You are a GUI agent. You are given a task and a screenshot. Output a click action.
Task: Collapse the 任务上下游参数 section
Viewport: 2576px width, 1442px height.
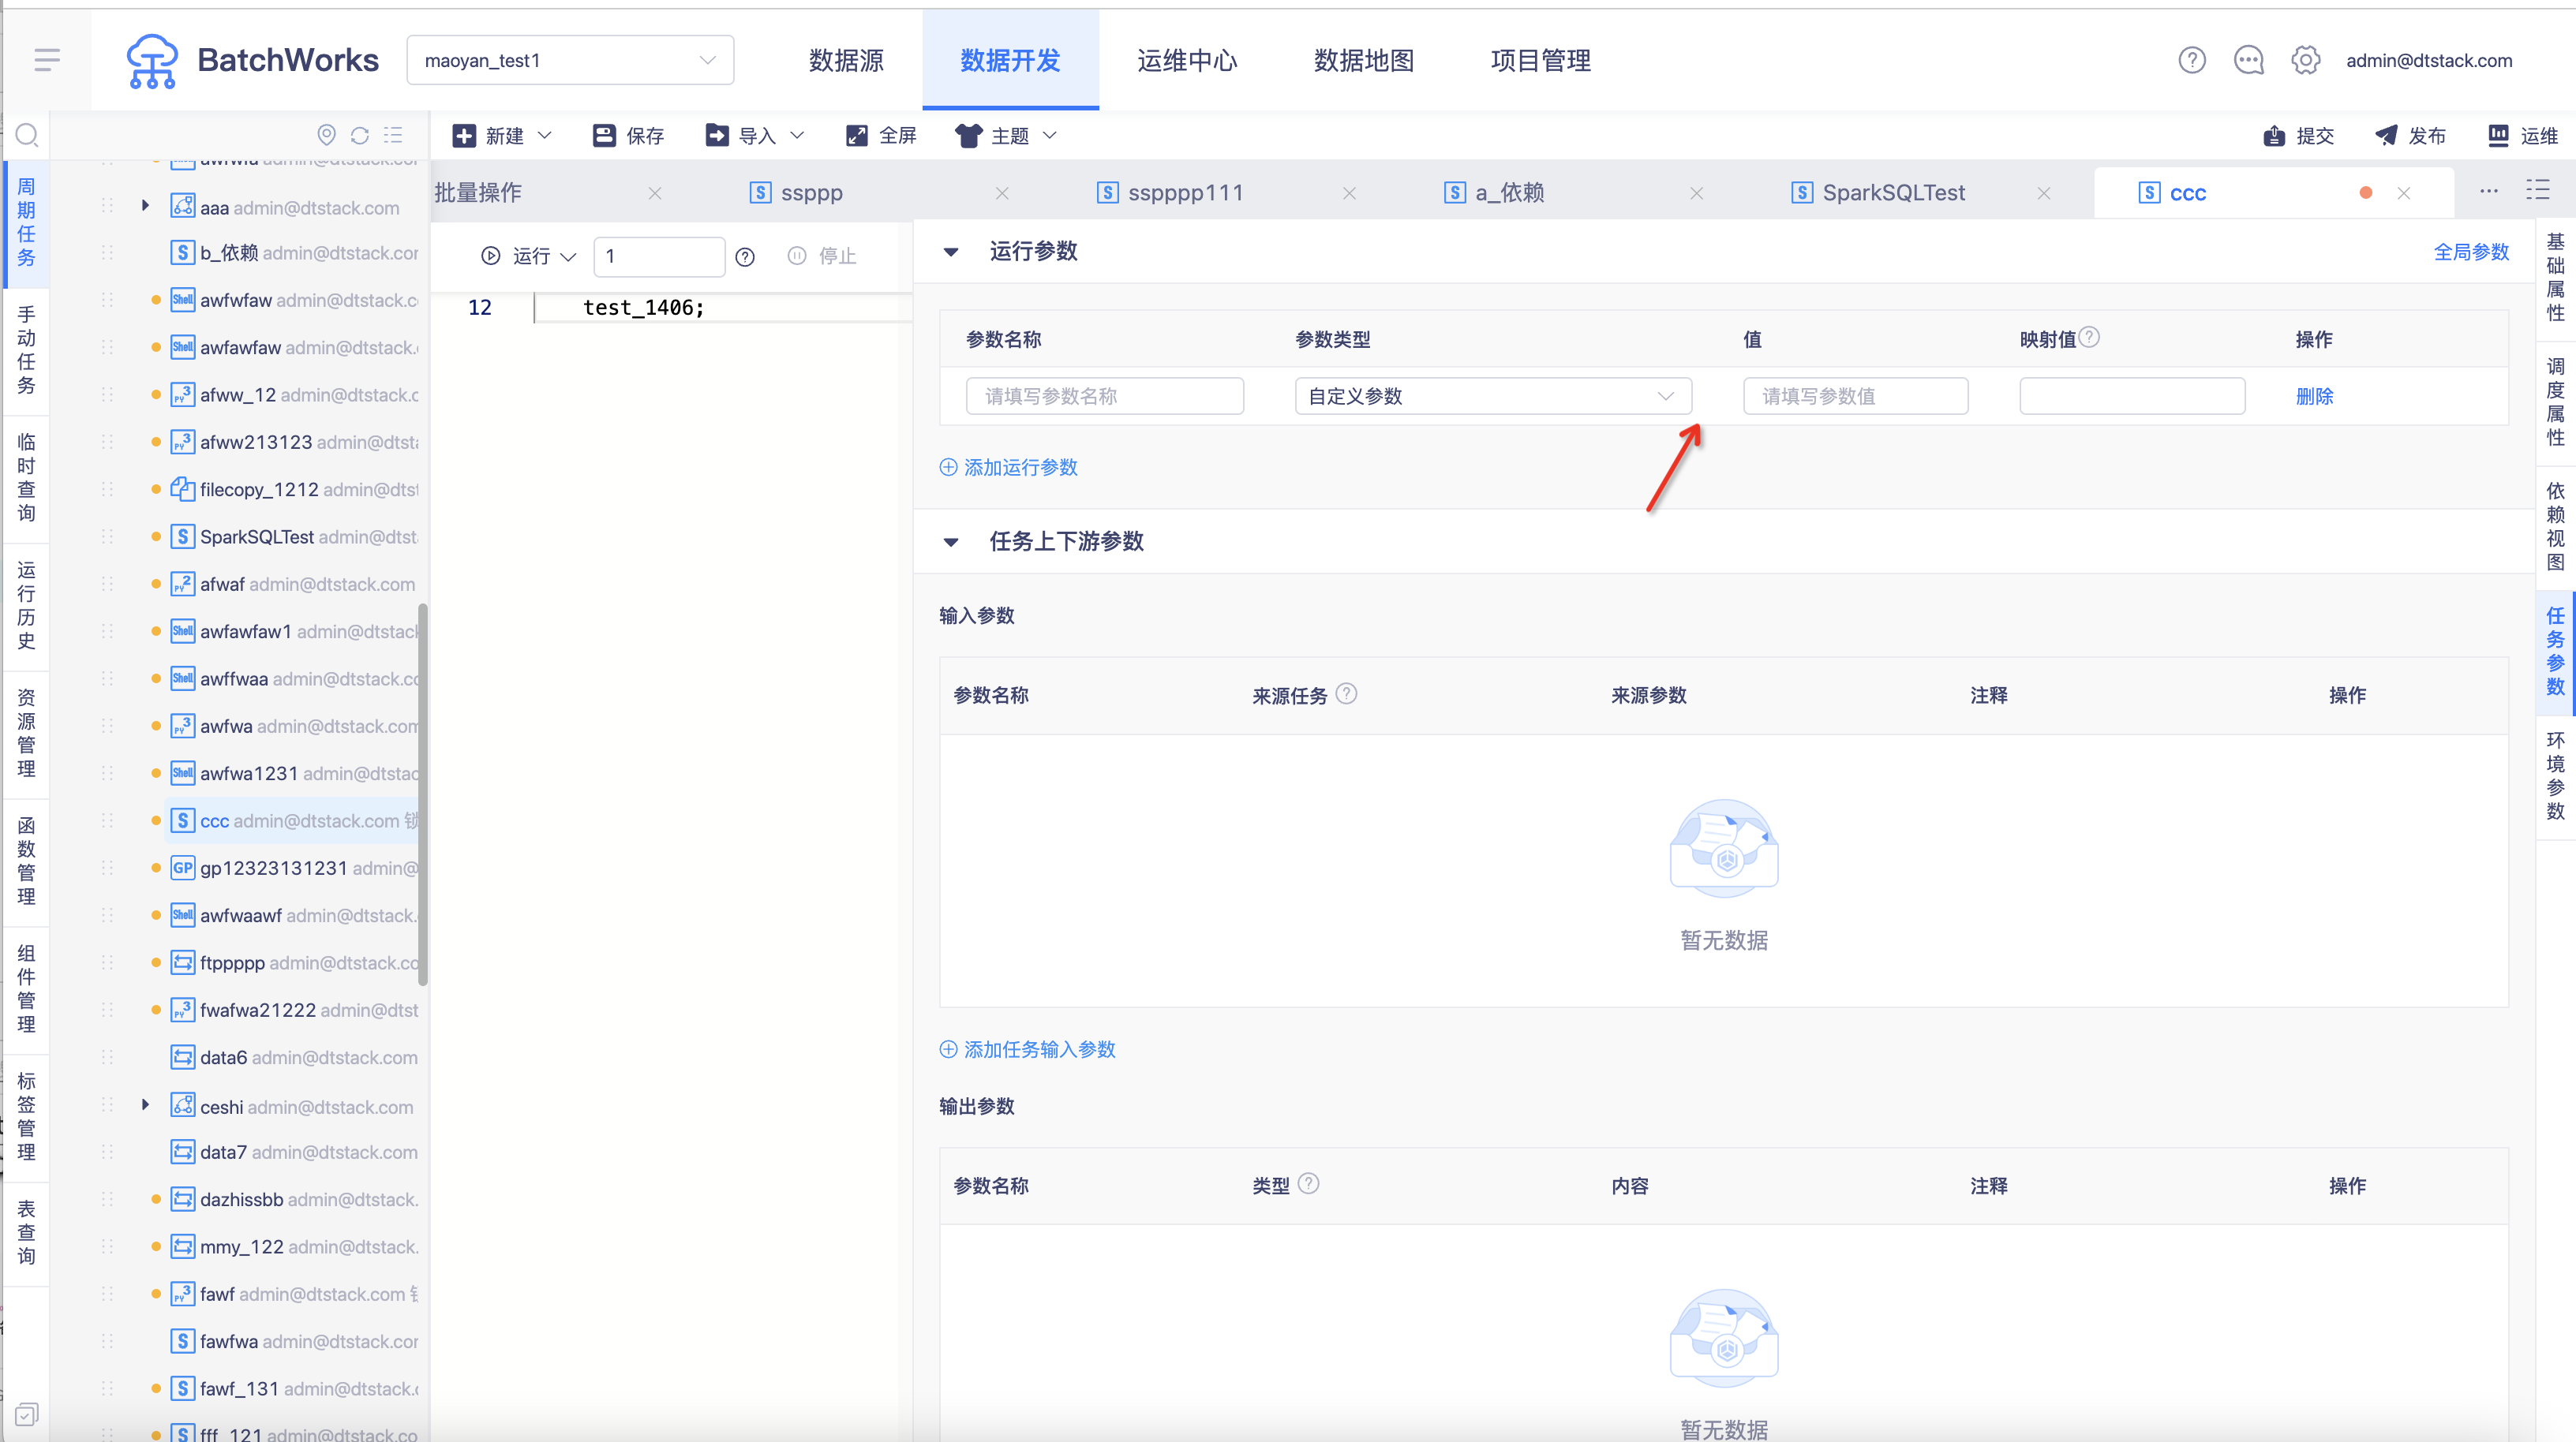pyautogui.click(x=951, y=542)
